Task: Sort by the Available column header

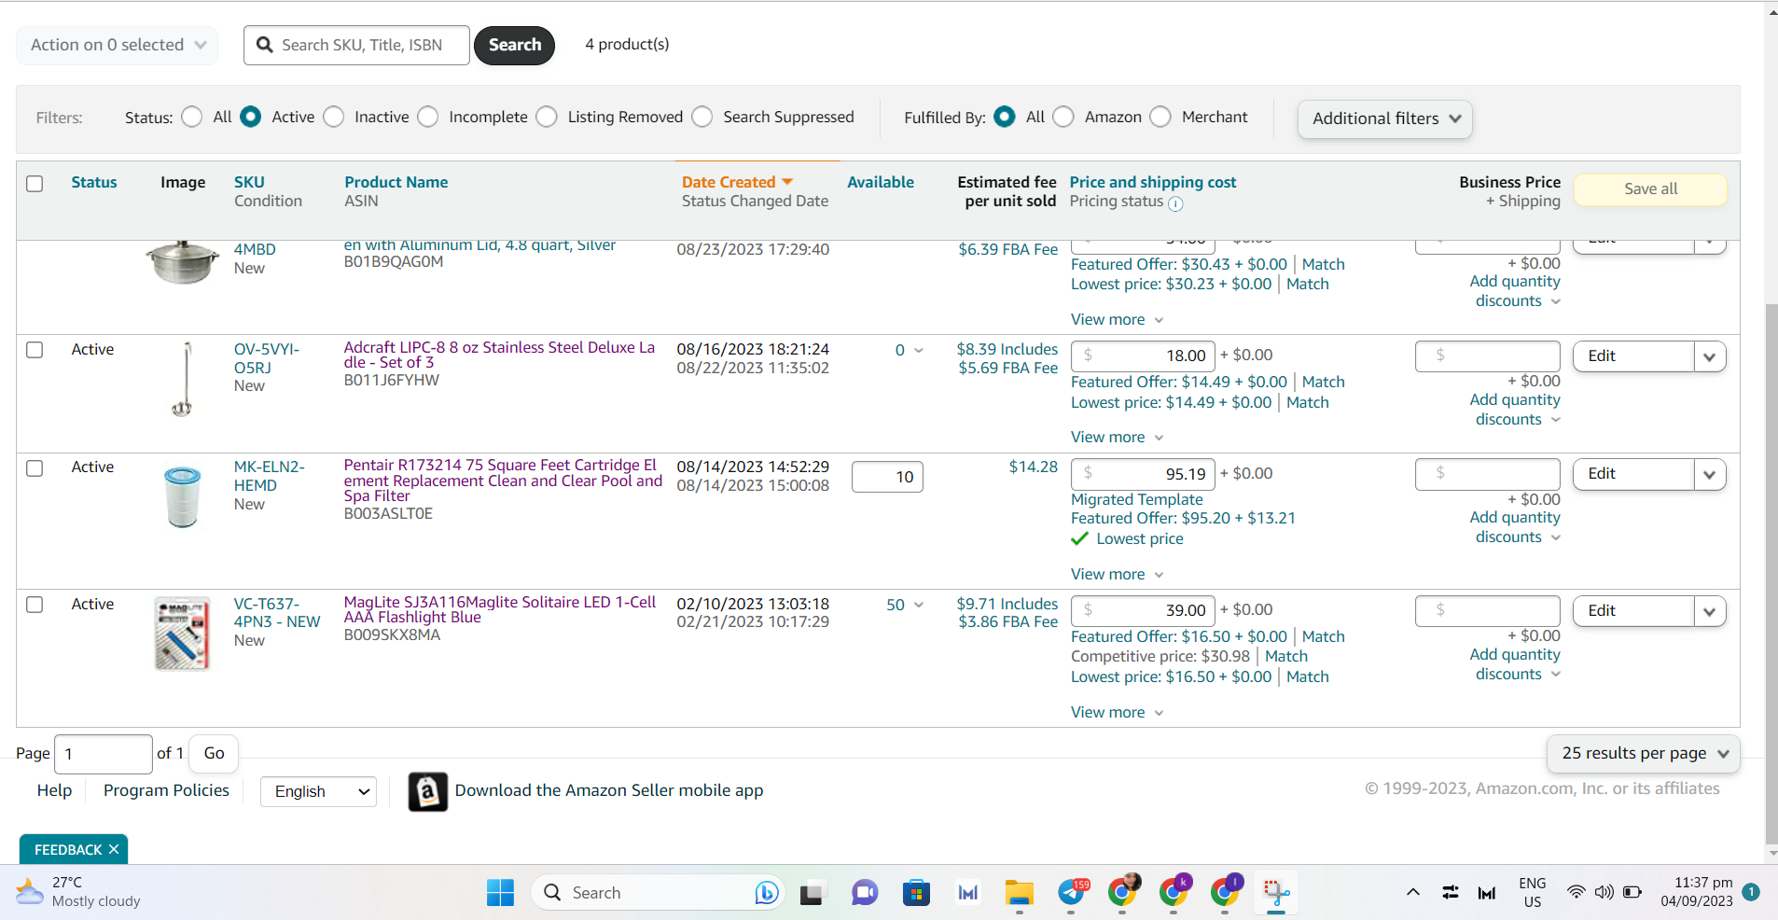Action: (881, 182)
